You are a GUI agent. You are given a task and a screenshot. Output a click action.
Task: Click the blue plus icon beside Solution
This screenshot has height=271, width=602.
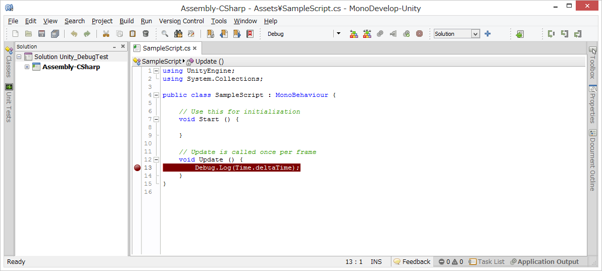click(487, 34)
